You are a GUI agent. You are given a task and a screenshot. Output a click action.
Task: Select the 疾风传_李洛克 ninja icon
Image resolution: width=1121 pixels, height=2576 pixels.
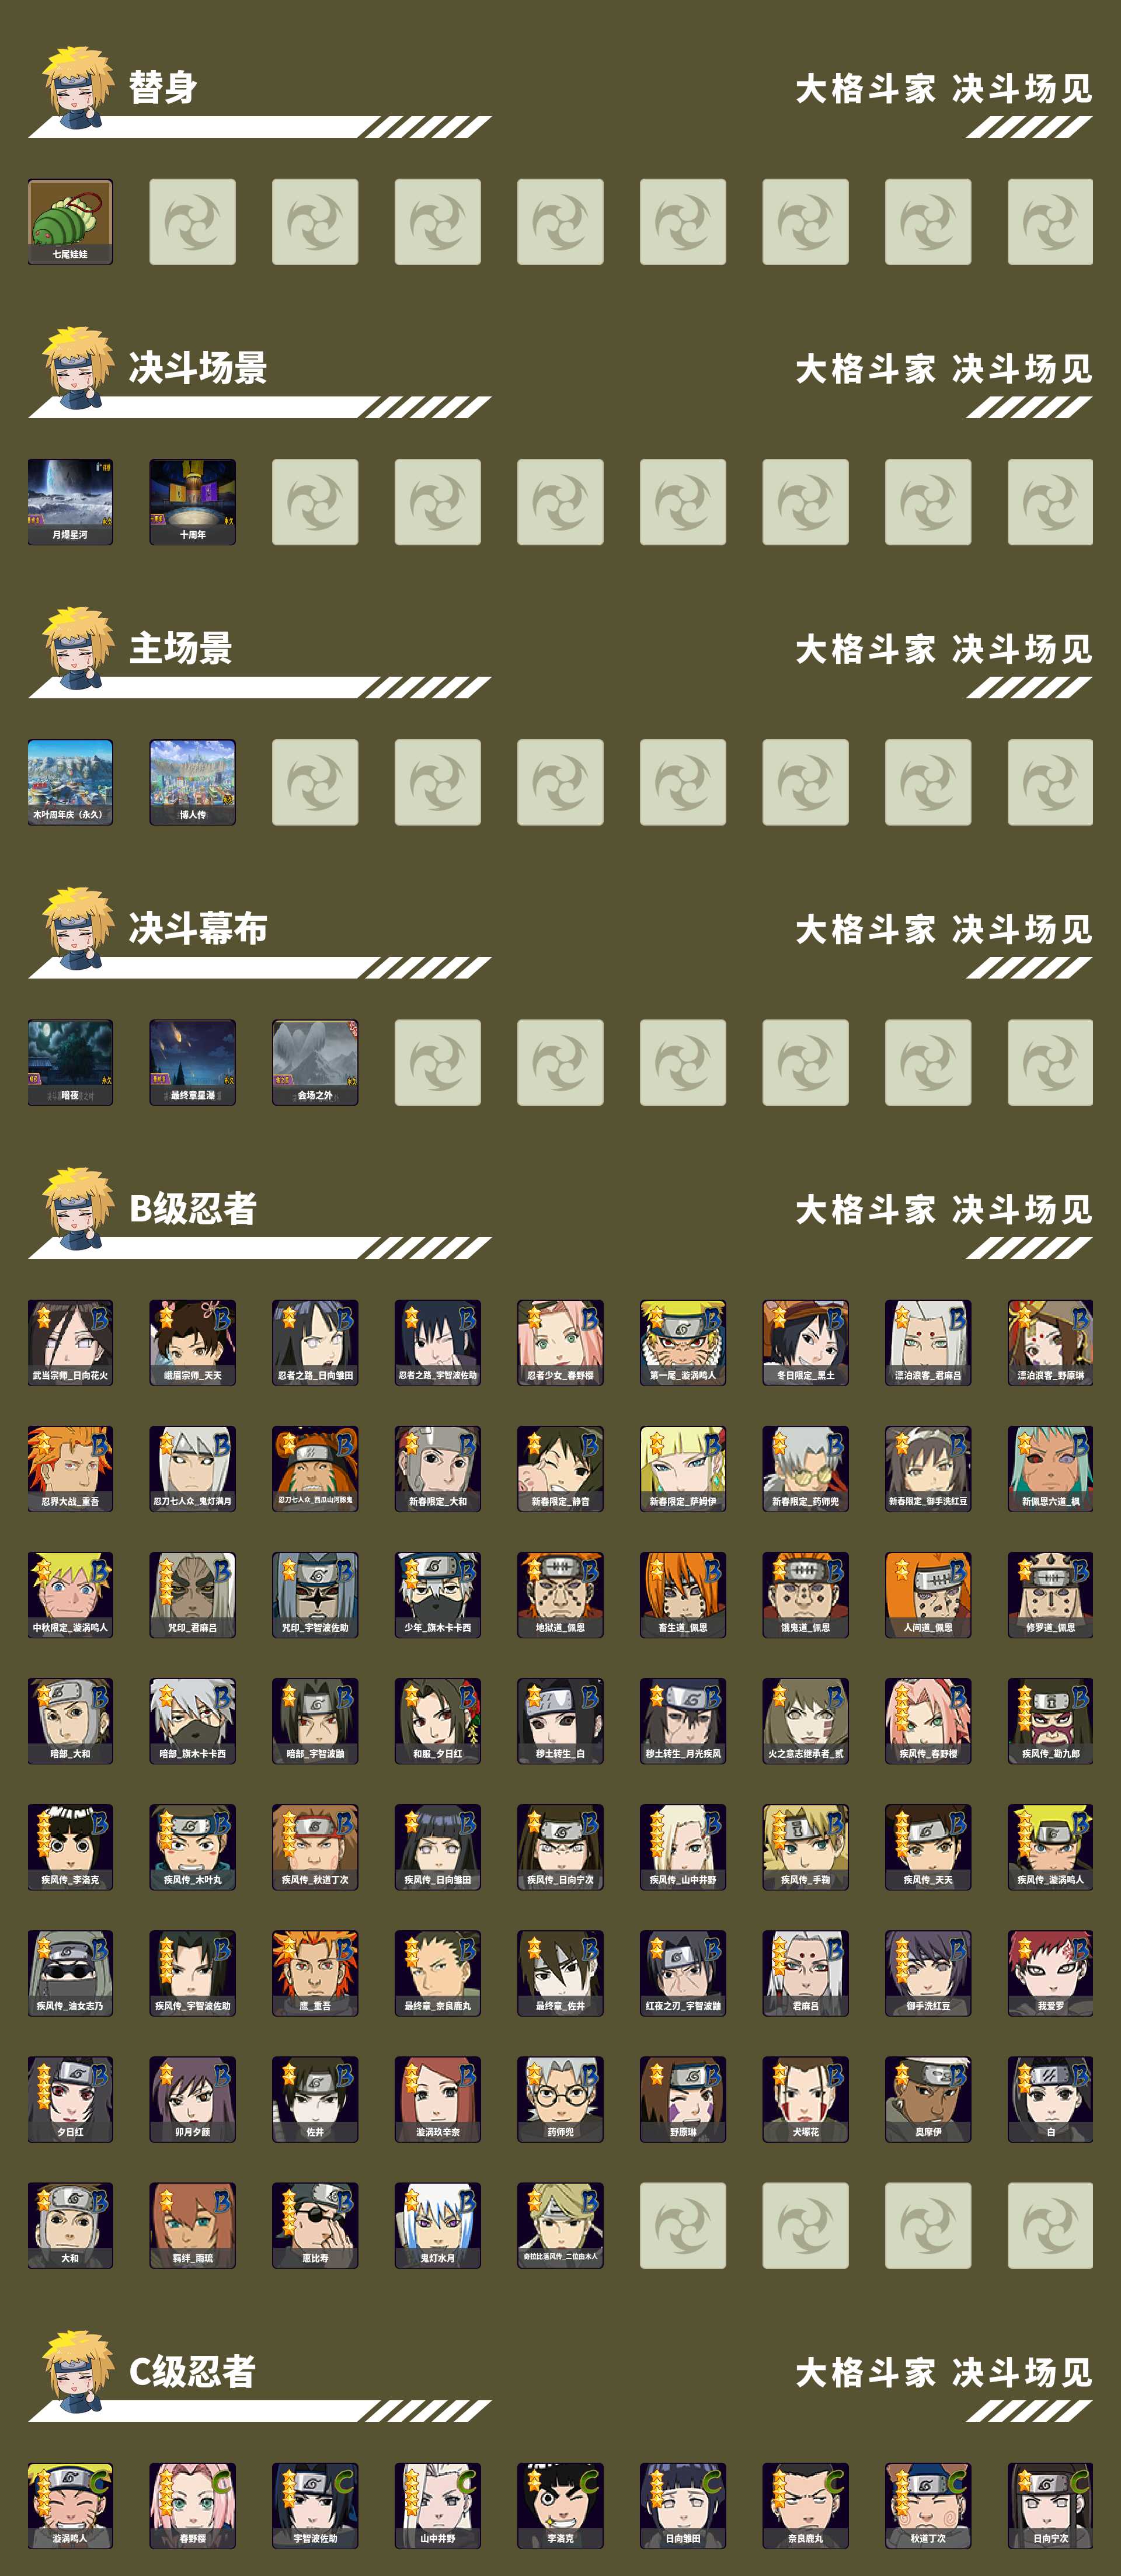tap(70, 1846)
